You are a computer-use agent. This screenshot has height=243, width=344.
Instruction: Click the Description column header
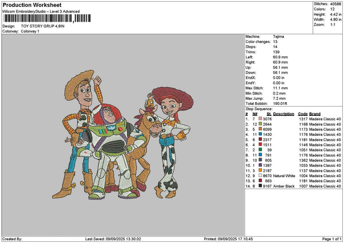pyautogui.click(x=283, y=113)
